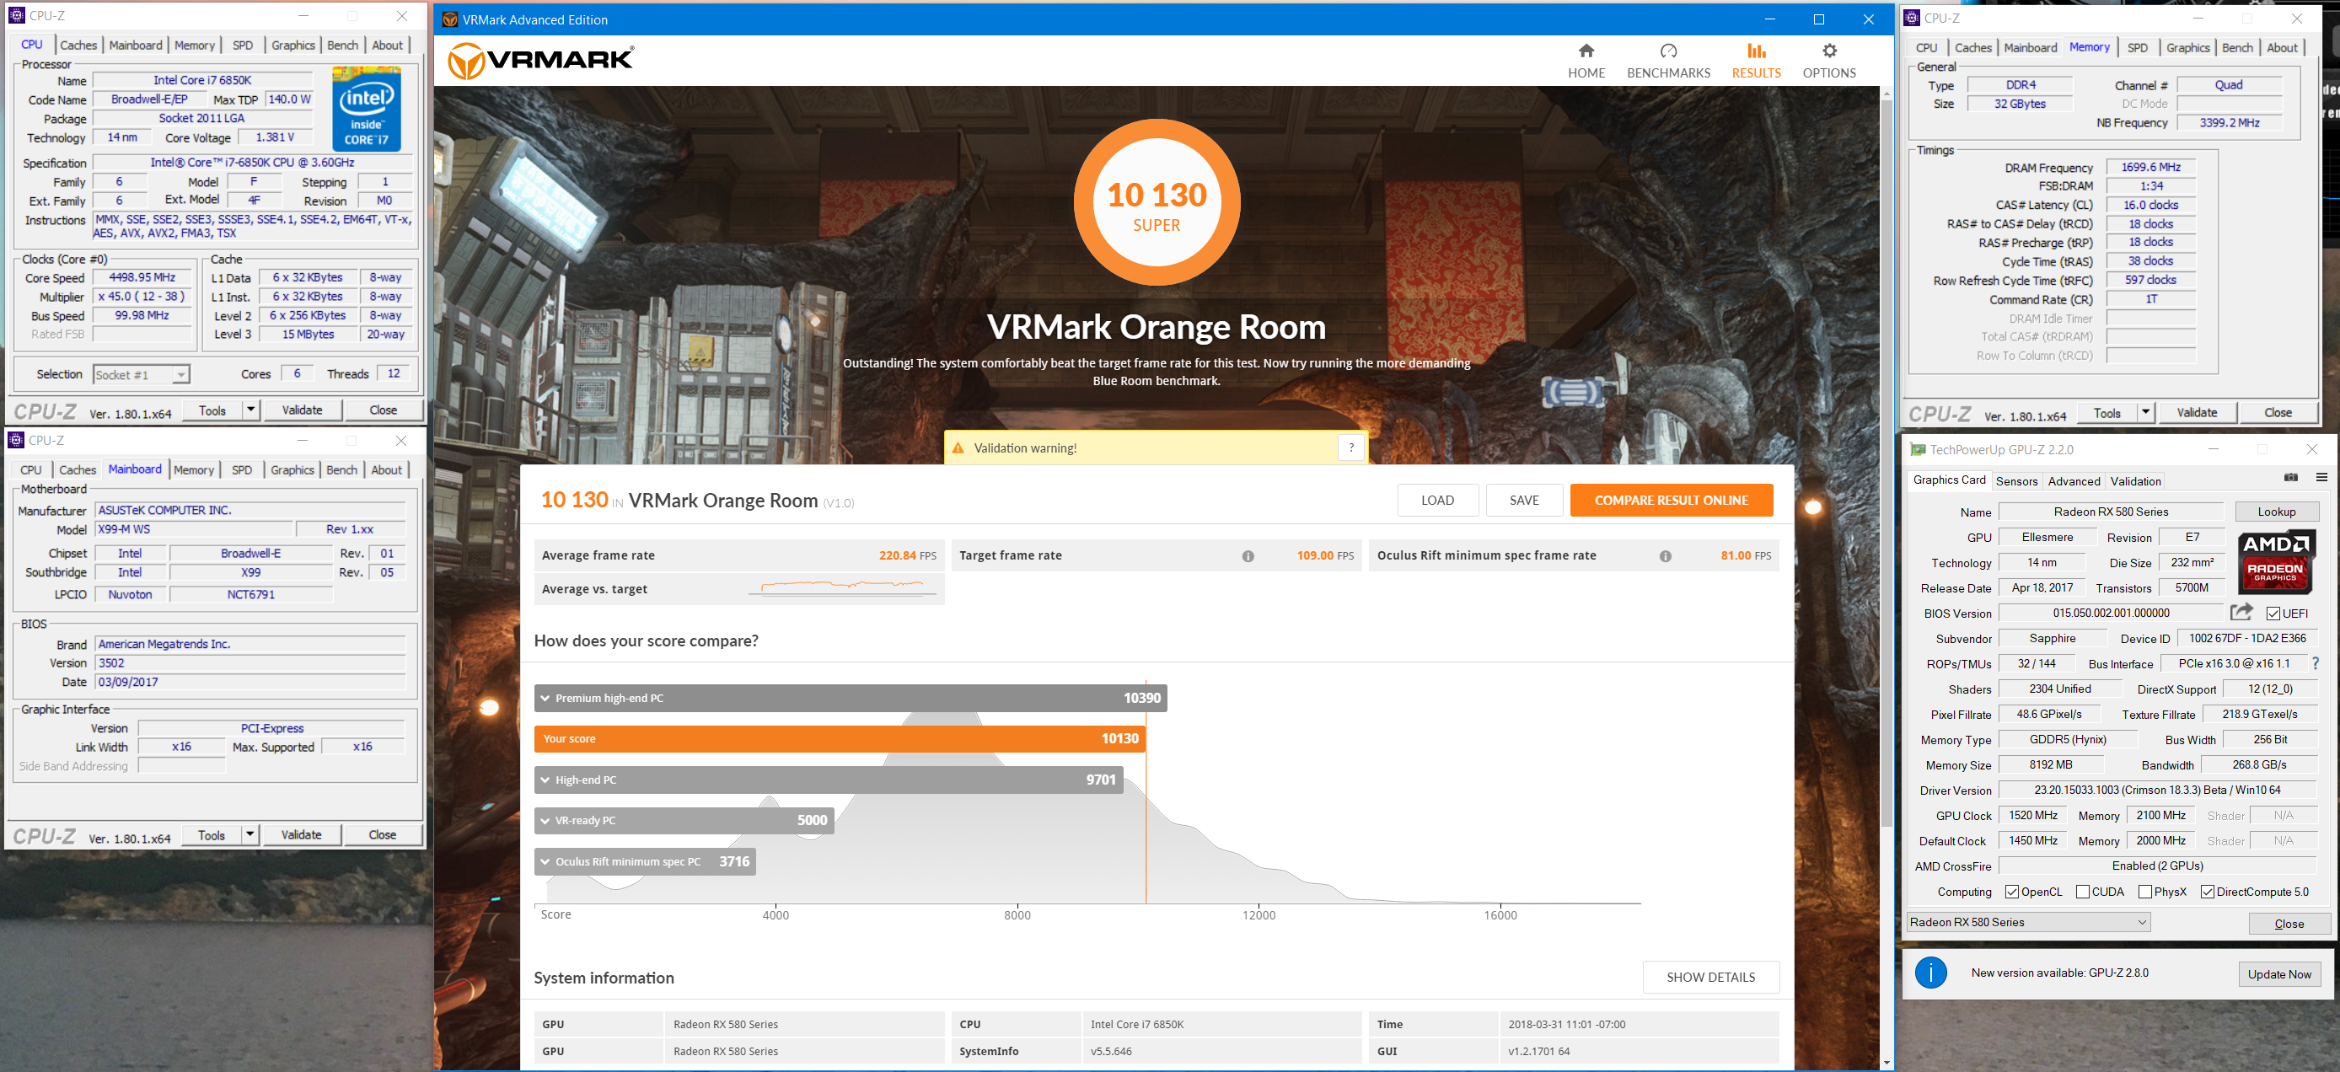Click the Update Now button in GPU-Z

tap(2279, 974)
